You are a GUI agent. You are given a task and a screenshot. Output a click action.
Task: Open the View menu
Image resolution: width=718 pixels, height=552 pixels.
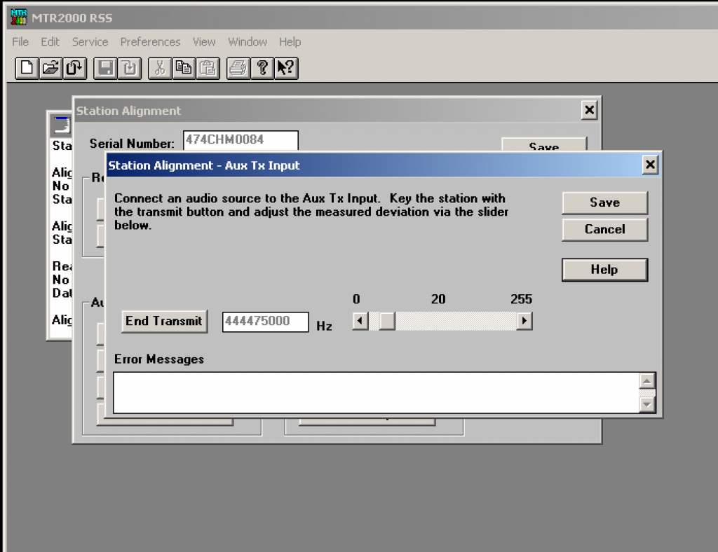(204, 41)
